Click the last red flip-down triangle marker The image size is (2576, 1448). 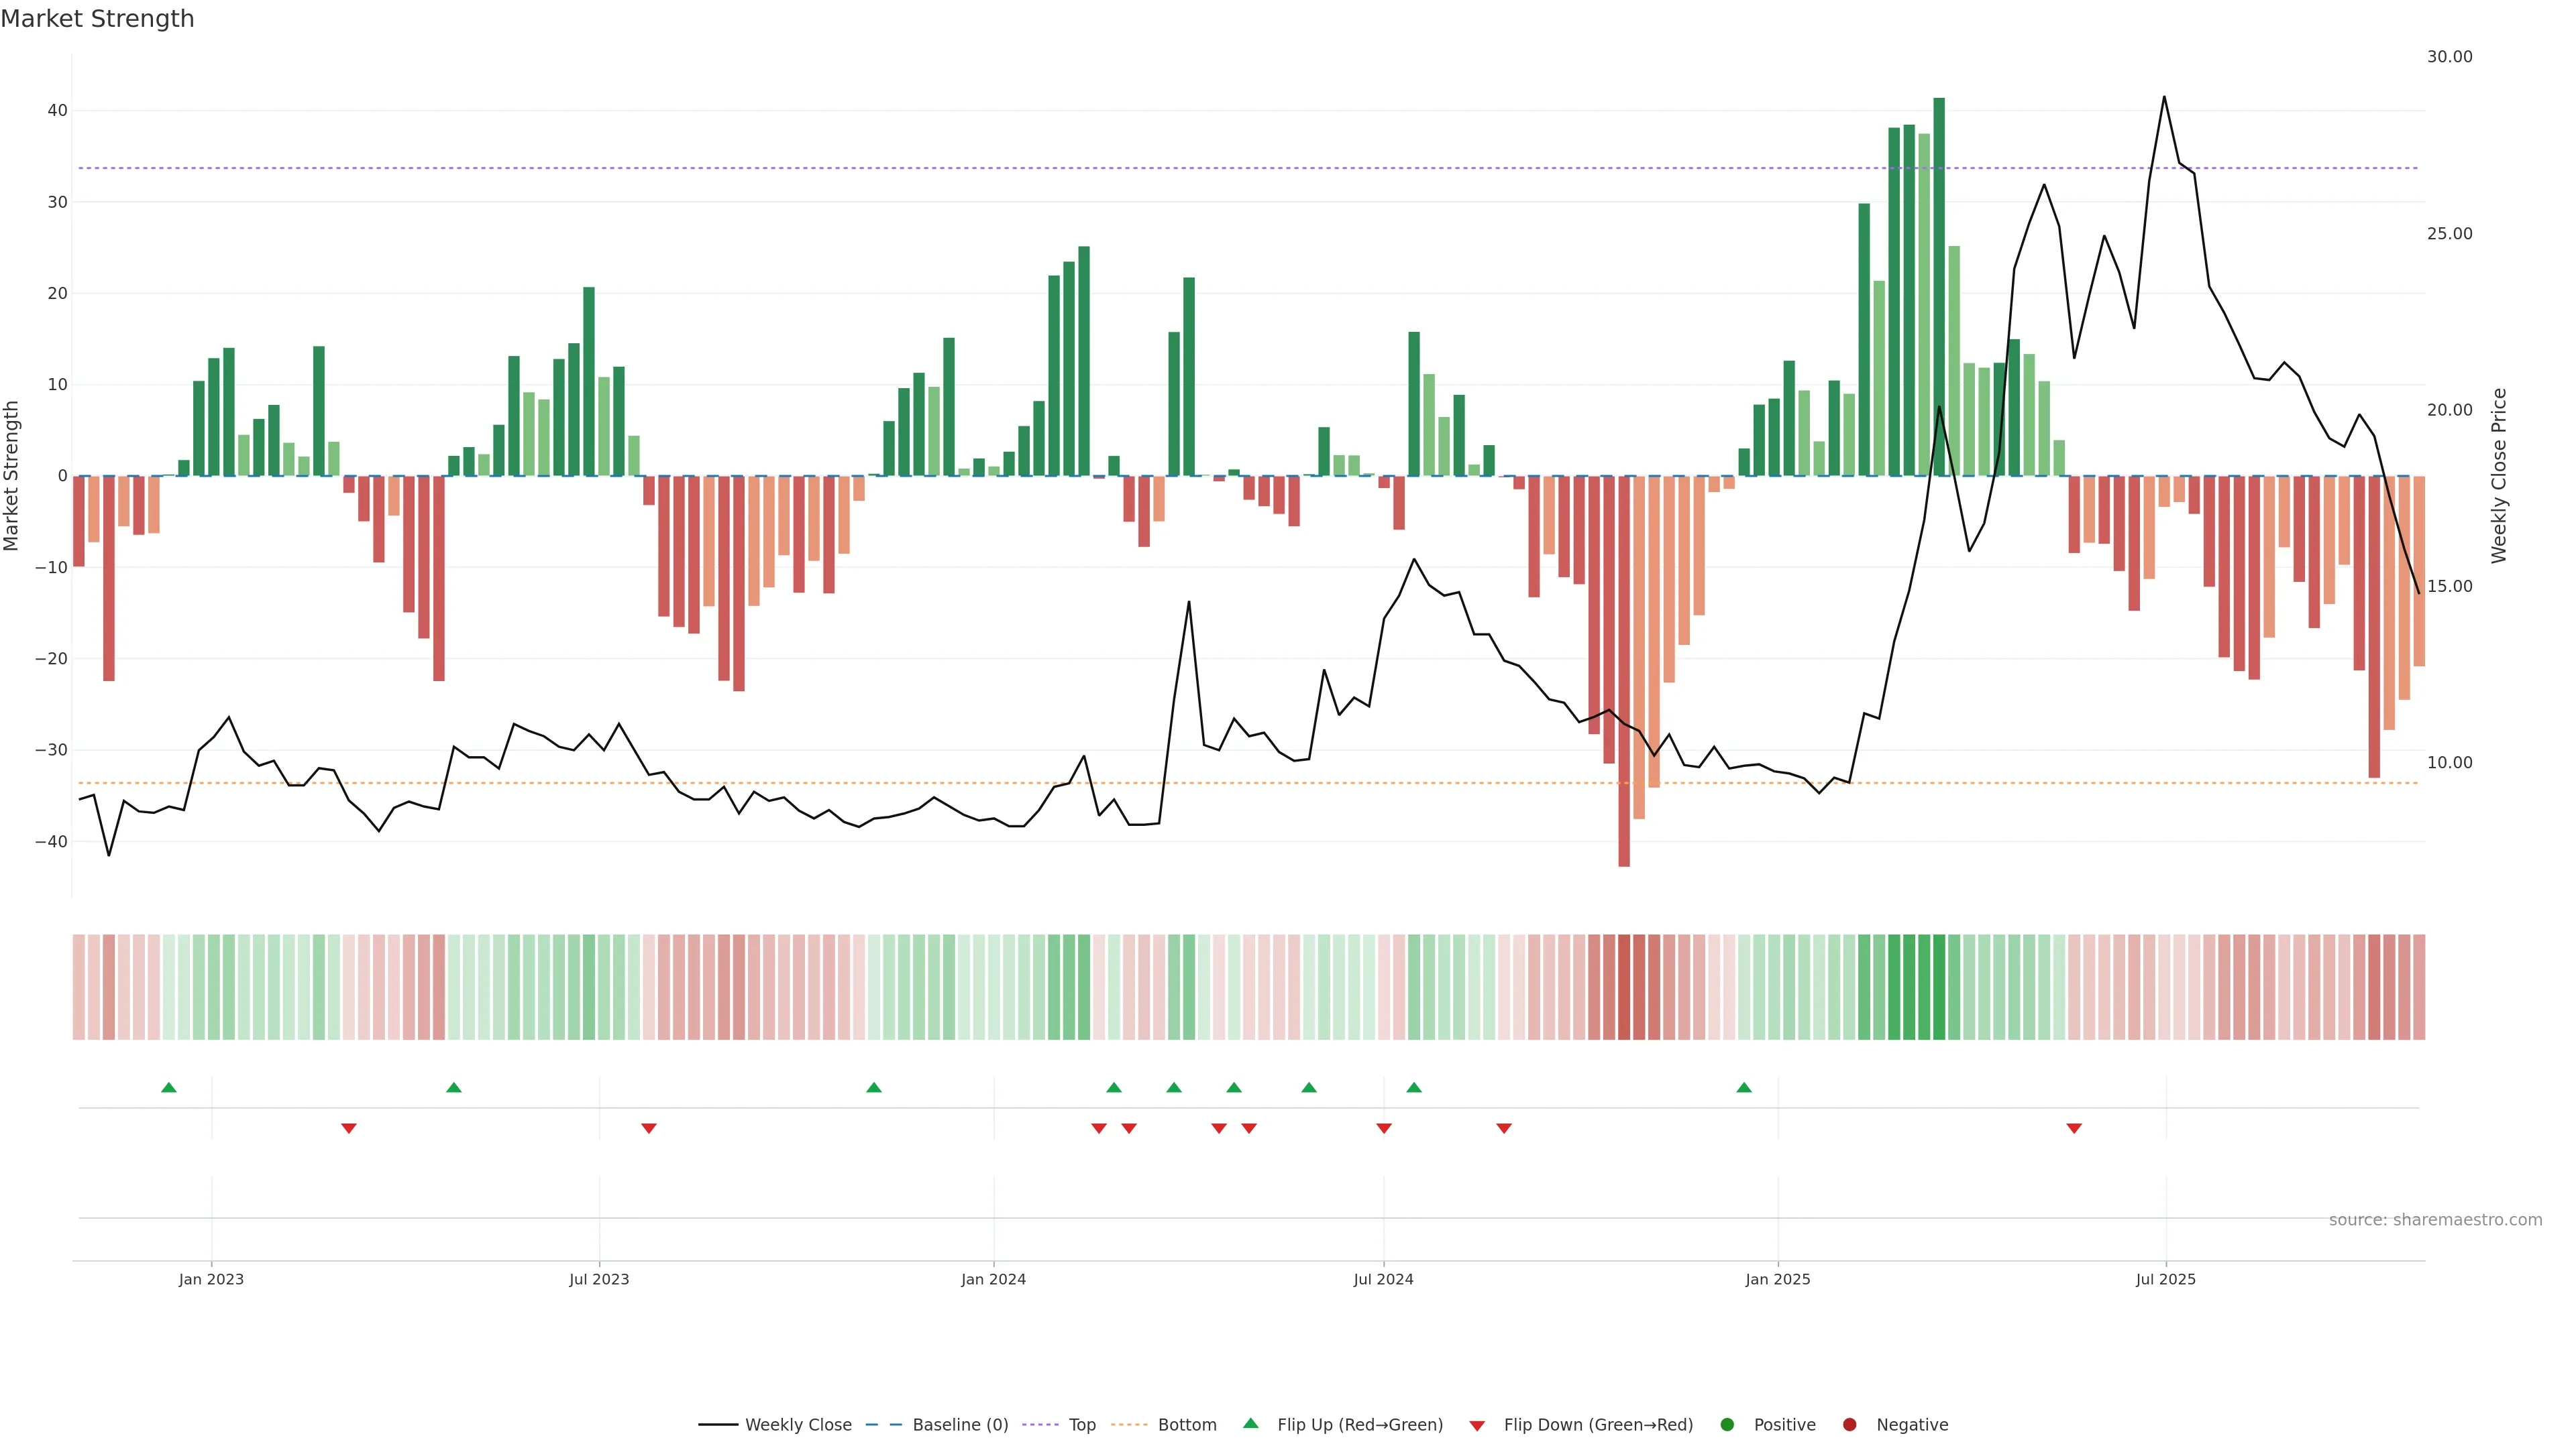[x=2074, y=1128]
